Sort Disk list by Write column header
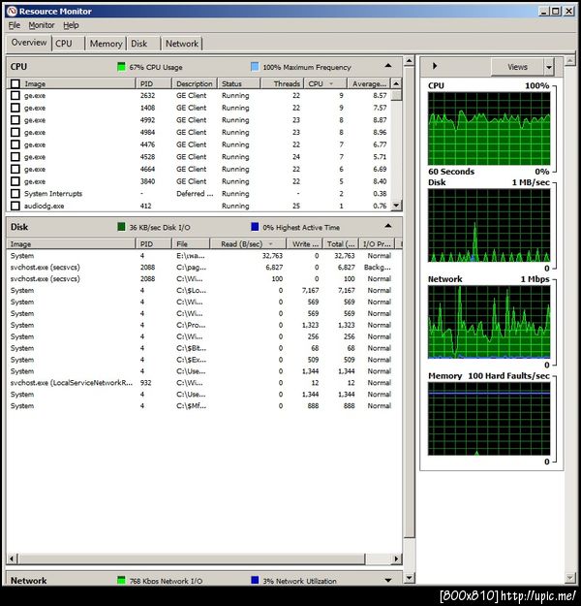Viewport: 581px width, 606px height. tap(305, 244)
